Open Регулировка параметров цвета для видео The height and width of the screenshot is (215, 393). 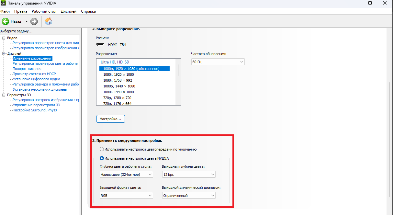46,43
